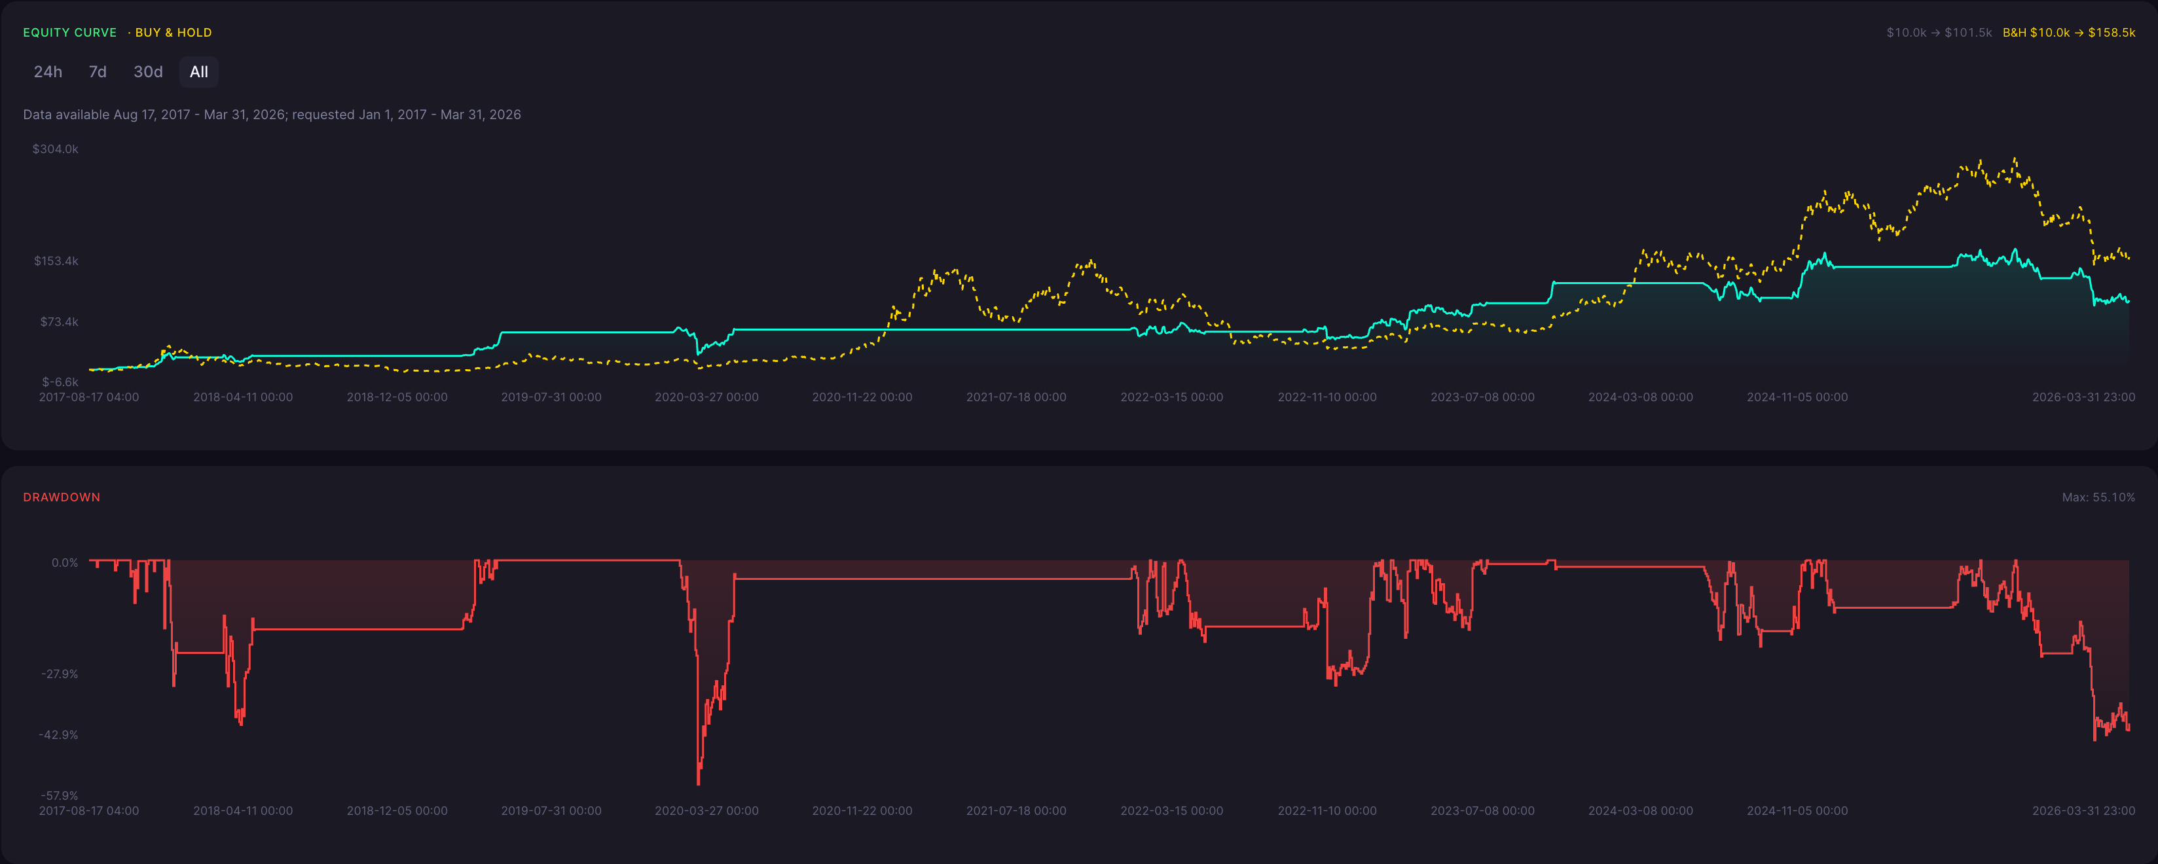Image resolution: width=2158 pixels, height=864 pixels.
Task: Click the BUY & HOLD legend label
Action: 174,33
